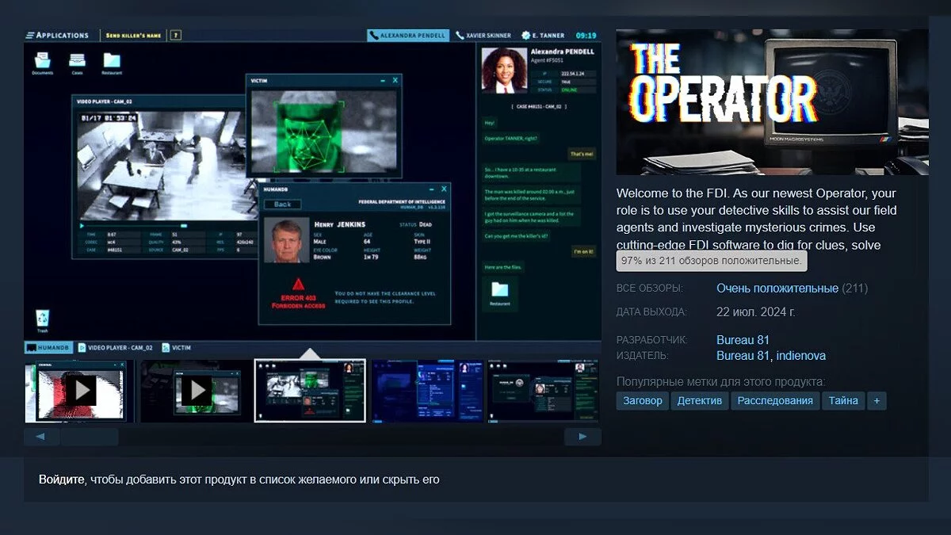The image size is (951, 535).
Task: Select the Расследования tag
Action: pos(775,400)
